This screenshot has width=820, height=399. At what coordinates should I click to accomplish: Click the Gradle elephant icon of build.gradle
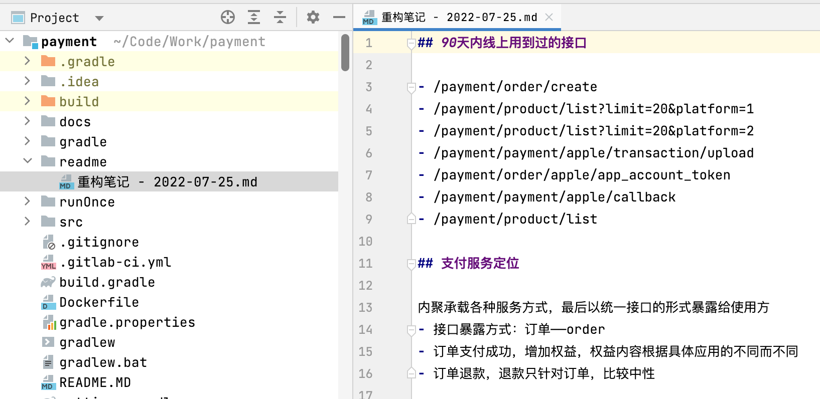[48, 282]
